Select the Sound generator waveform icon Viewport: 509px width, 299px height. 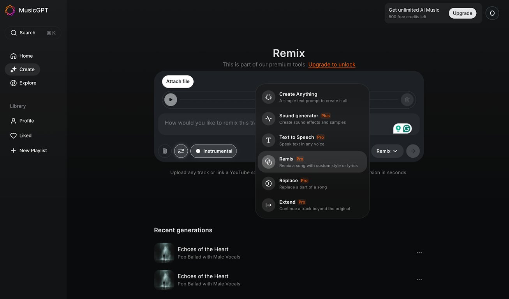click(268, 118)
